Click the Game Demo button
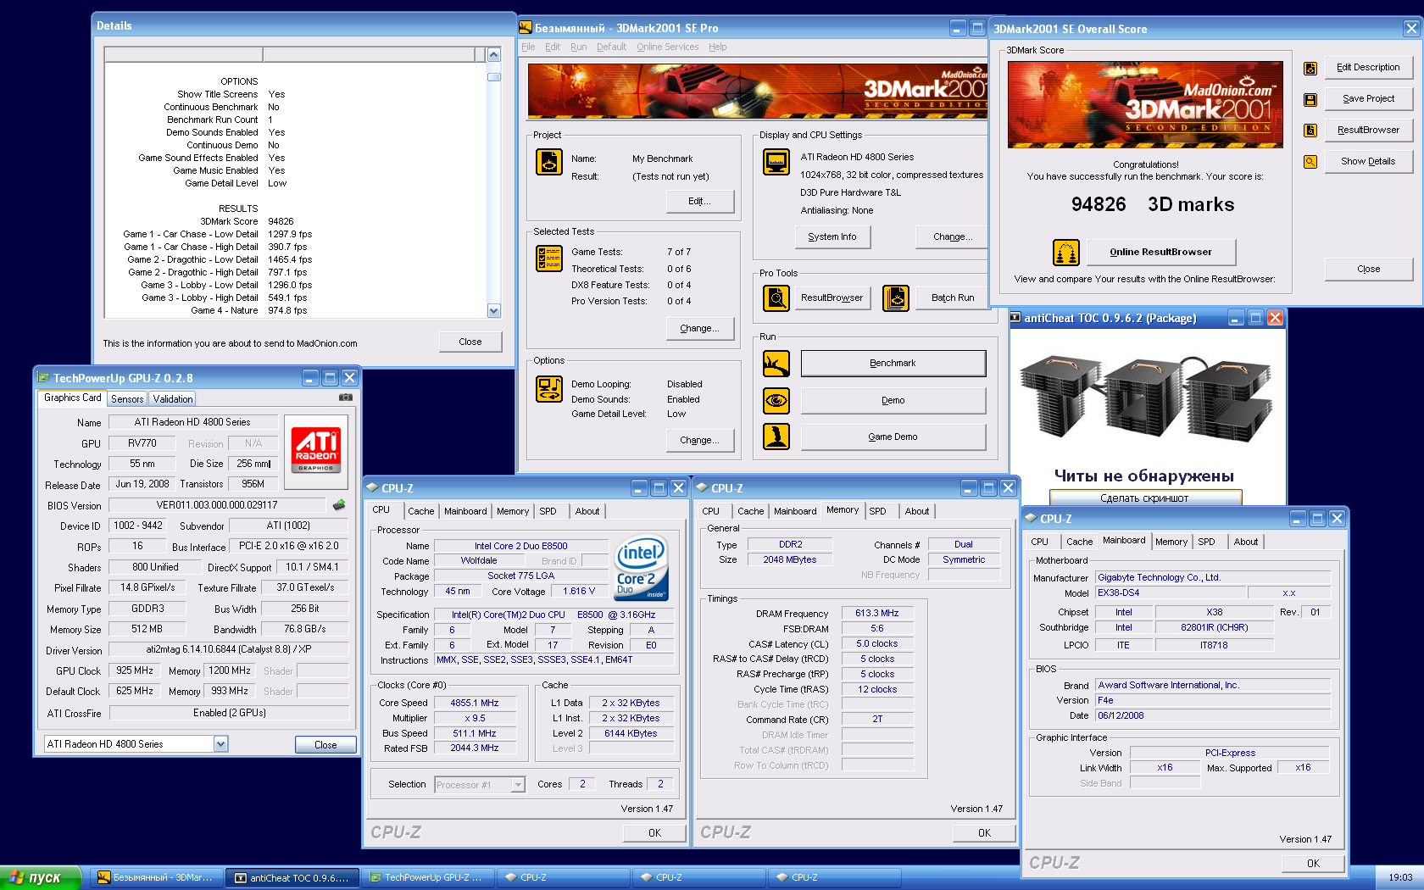The width and height of the screenshot is (1424, 890). pos(893,437)
